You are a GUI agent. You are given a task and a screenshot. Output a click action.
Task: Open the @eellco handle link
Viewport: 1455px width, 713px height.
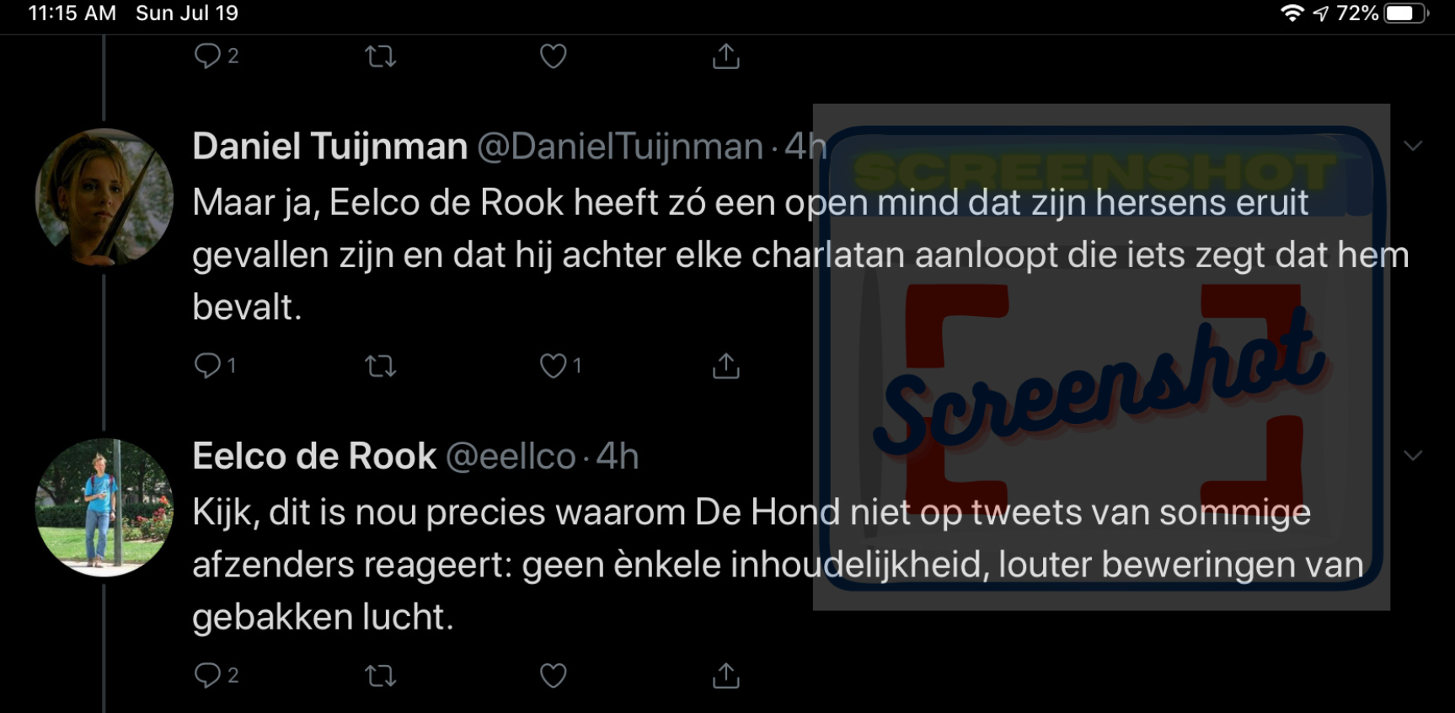point(510,456)
